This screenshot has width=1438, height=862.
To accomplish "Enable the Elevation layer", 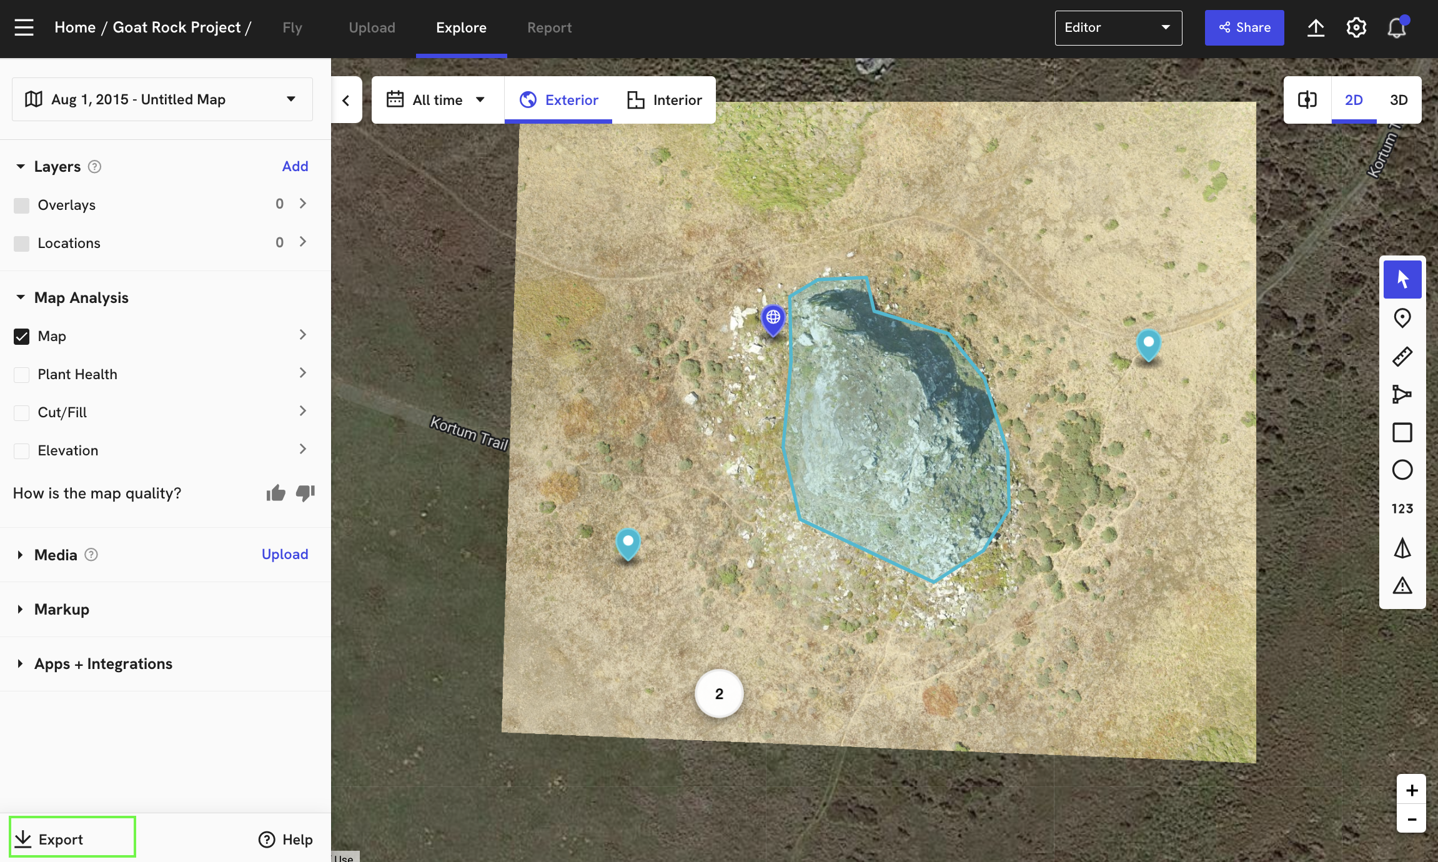I will (x=22, y=450).
